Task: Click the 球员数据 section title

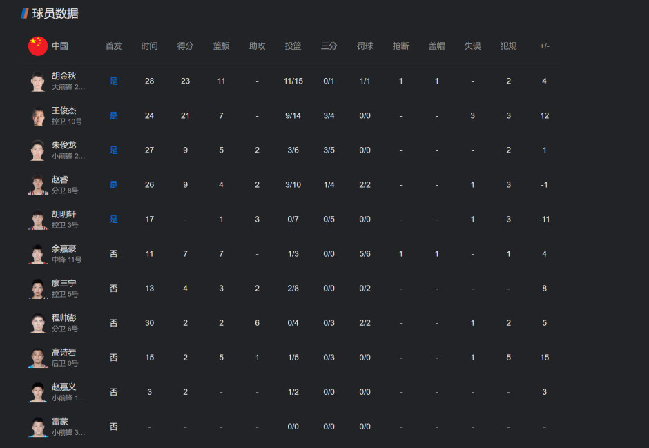Action: 55,13
